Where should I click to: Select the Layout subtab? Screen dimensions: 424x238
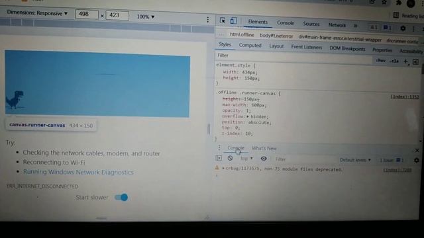(x=276, y=46)
